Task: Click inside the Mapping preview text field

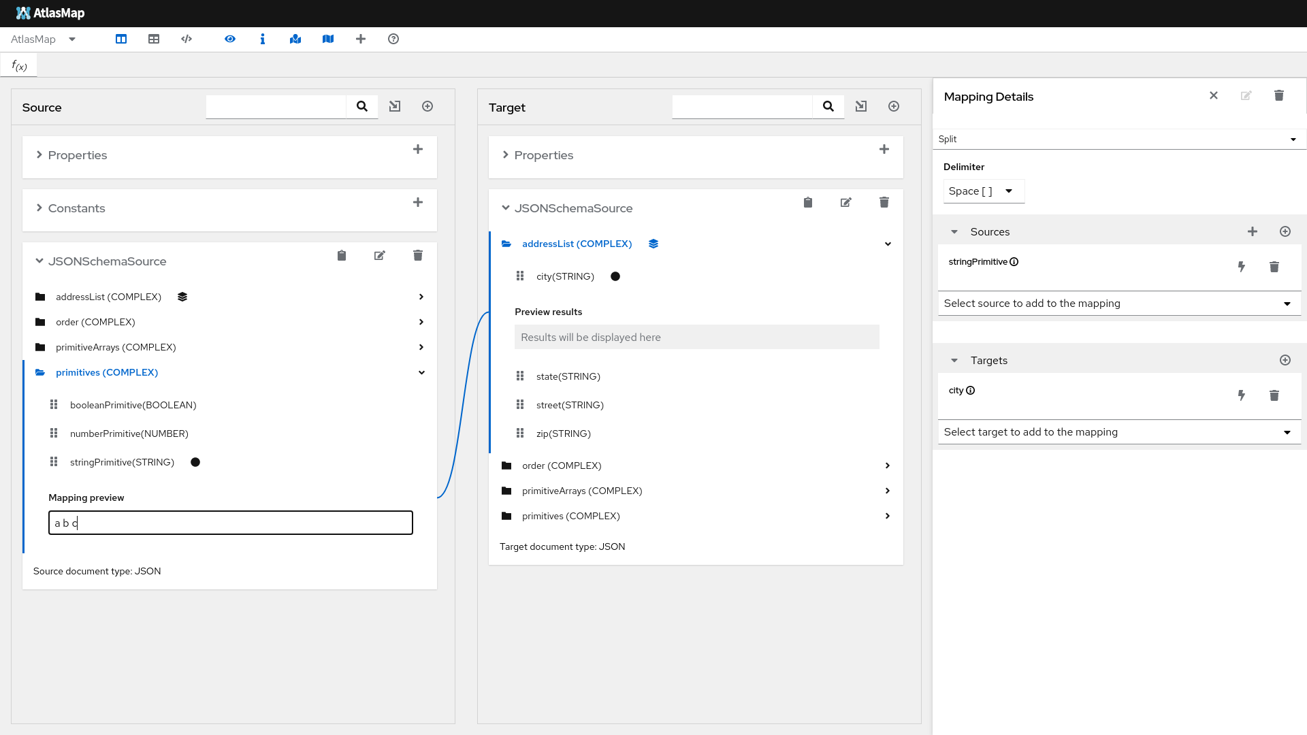Action: tap(230, 523)
